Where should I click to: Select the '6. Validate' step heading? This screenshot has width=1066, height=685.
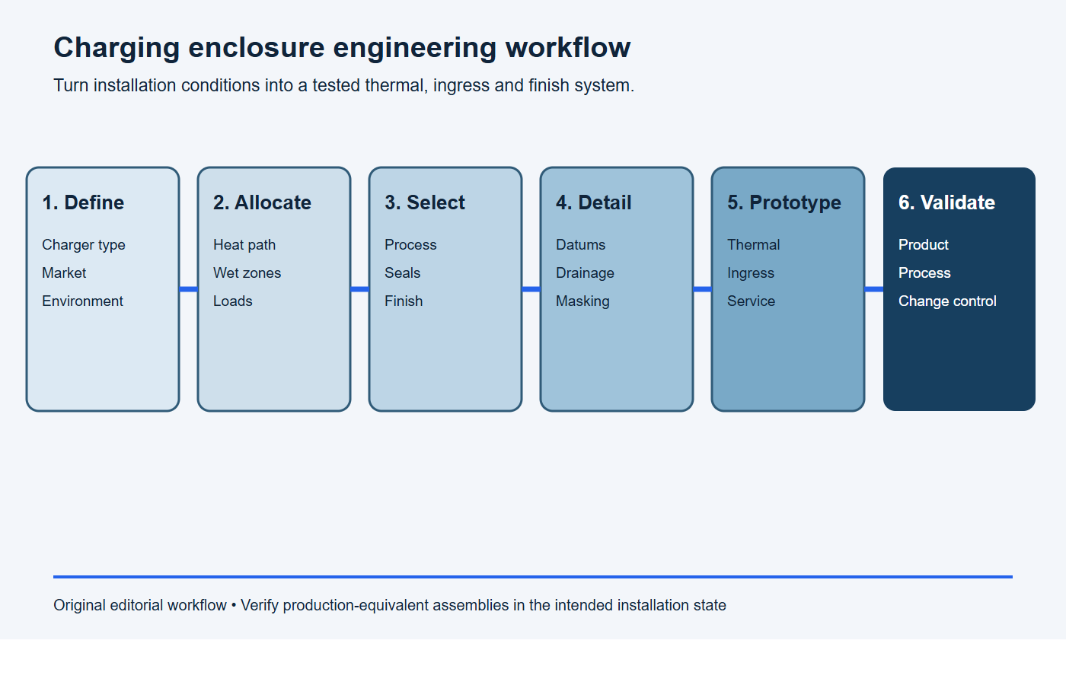tap(946, 202)
